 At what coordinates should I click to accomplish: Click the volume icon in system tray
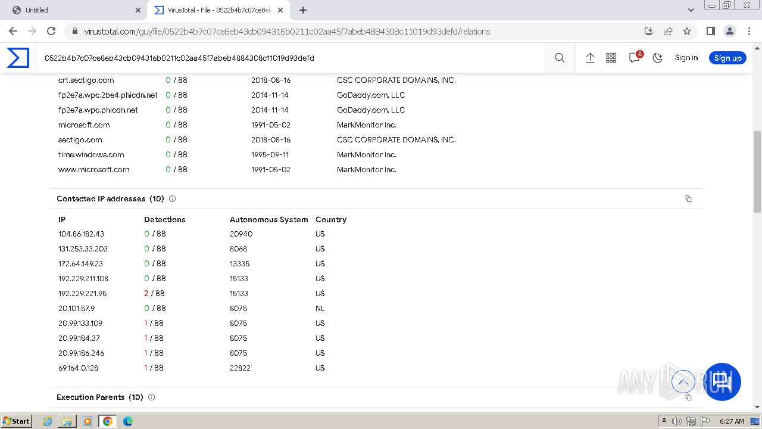click(x=677, y=421)
